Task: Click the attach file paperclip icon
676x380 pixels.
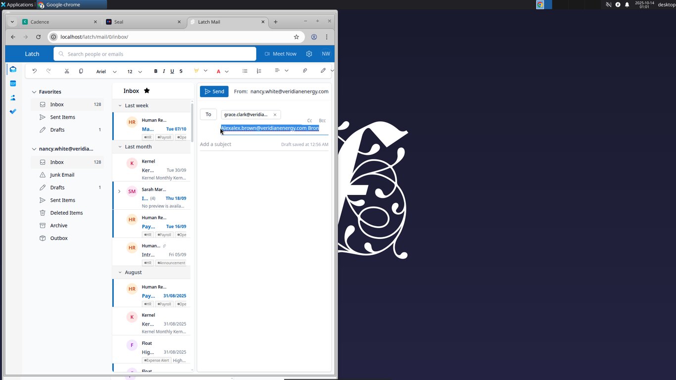Action: (x=305, y=71)
